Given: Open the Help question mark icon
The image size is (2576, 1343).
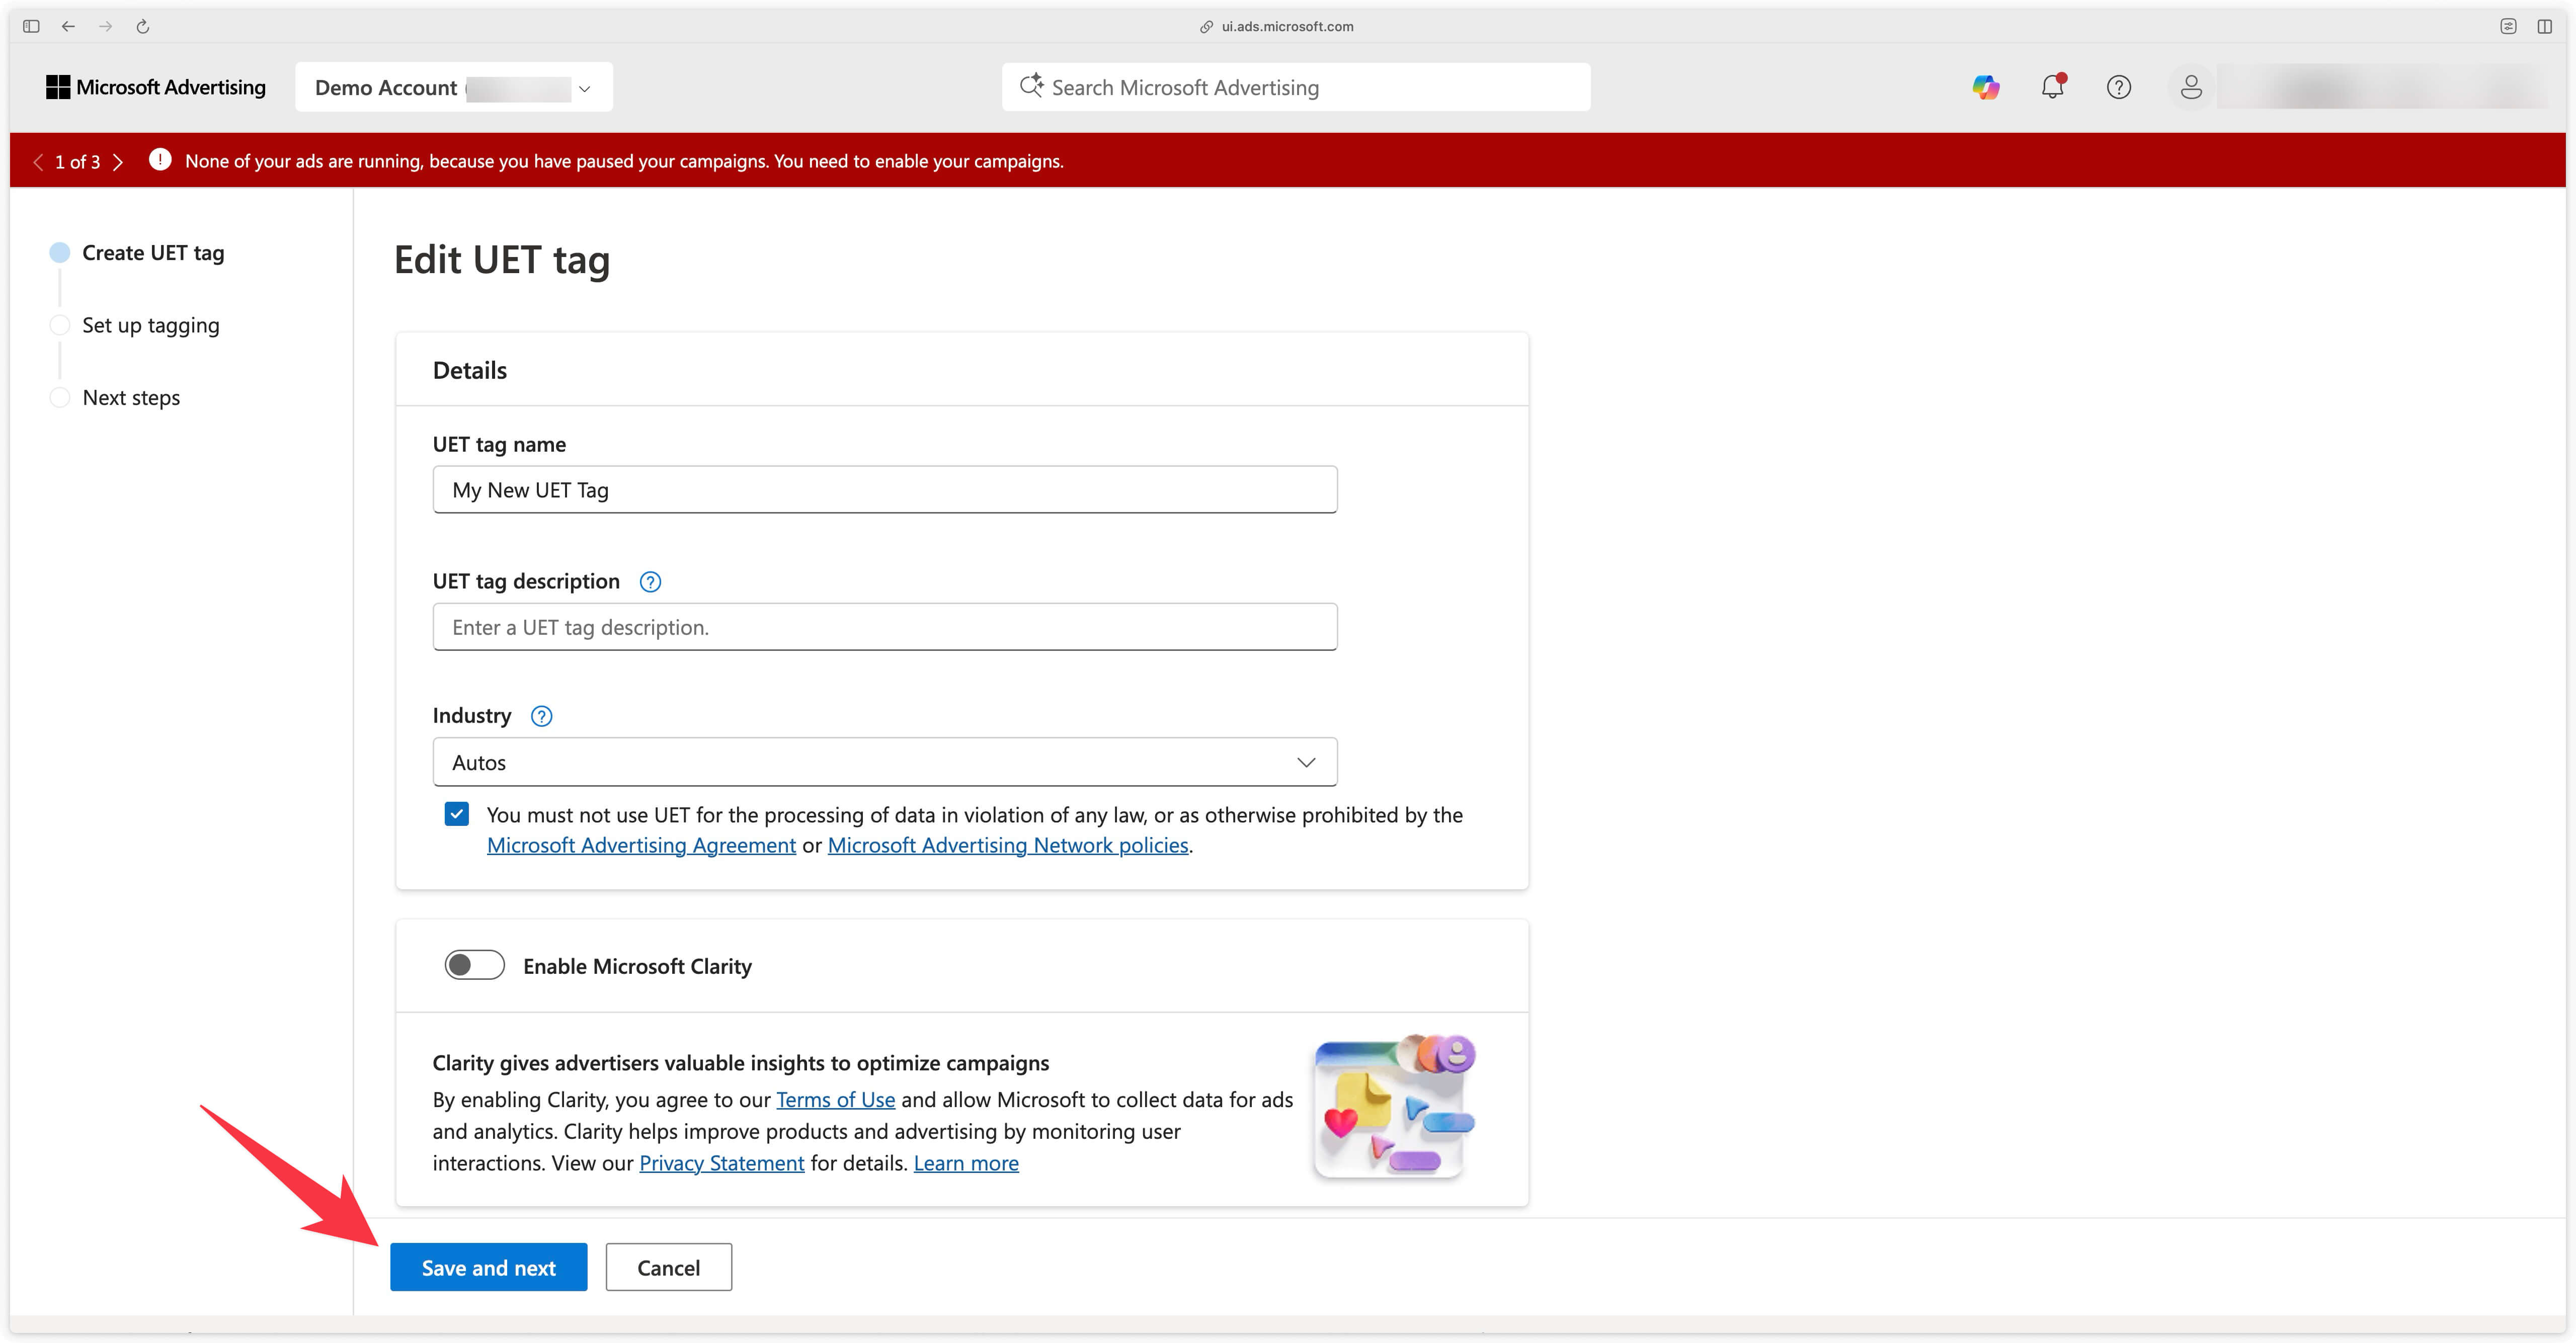Looking at the screenshot, I should [x=2119, y=87].
